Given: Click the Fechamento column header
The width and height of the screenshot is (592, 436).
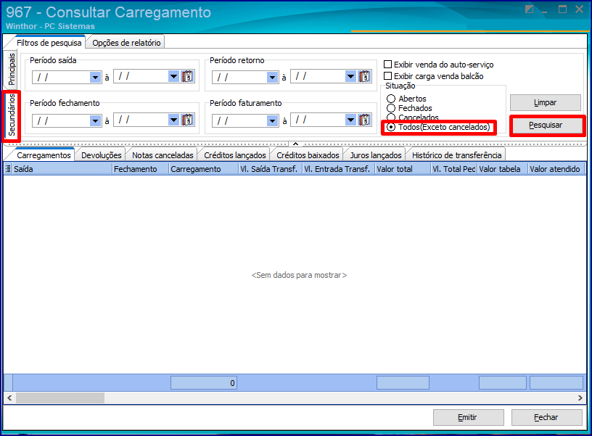Looking at the screenshot, I should pyautogui.click(x=140, y=169).
